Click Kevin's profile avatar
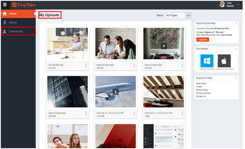245x149 pixels. [222, 5]
